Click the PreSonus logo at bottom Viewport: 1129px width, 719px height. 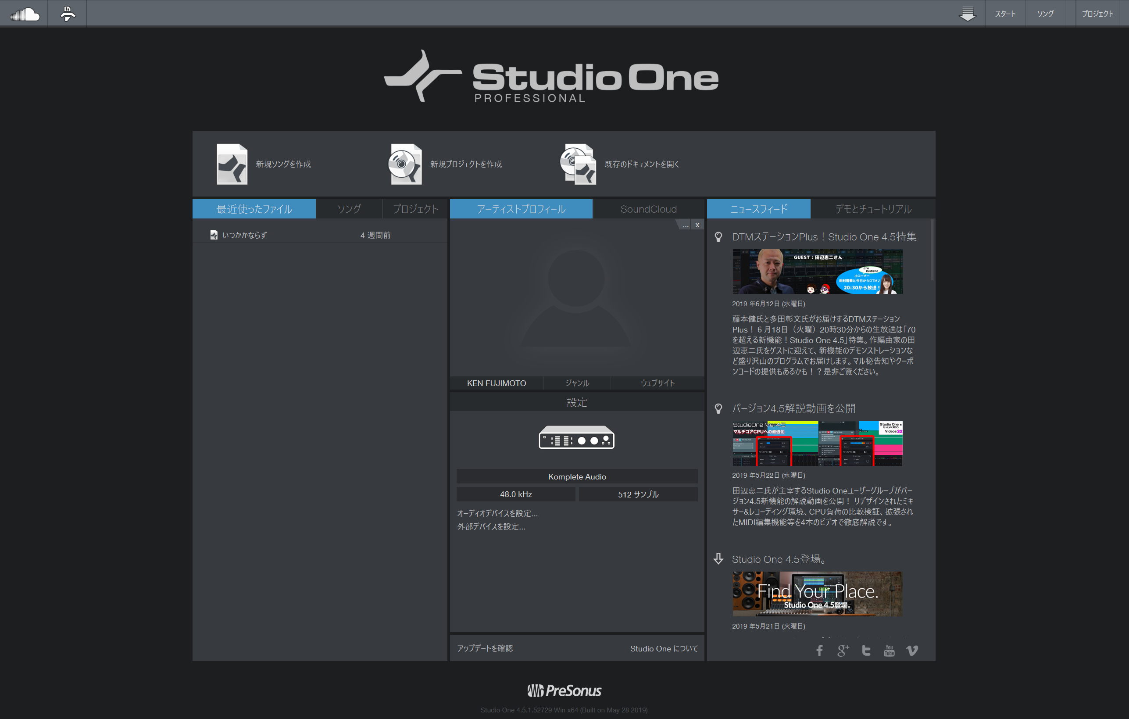pyautogui.click(x=564, y=690)
